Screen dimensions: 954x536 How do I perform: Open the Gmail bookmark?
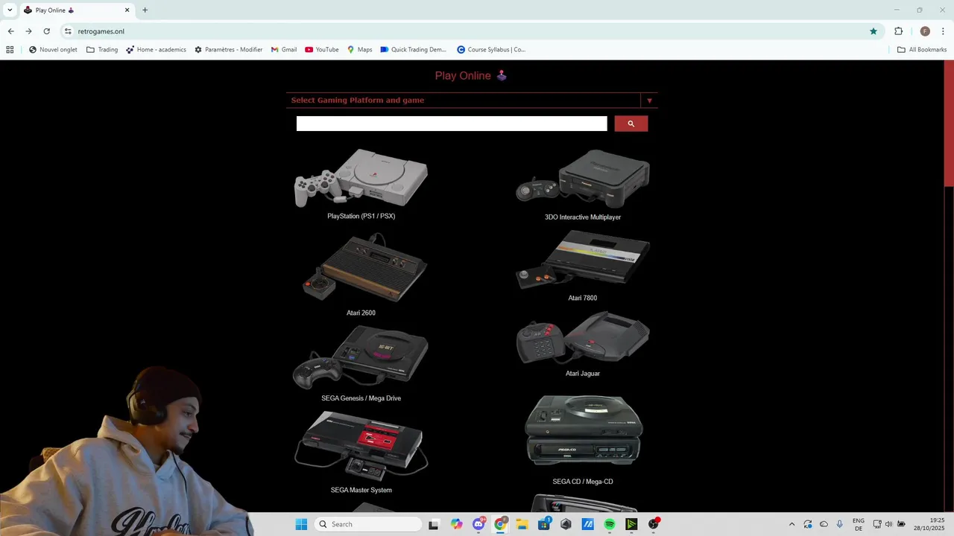(284, 50)
